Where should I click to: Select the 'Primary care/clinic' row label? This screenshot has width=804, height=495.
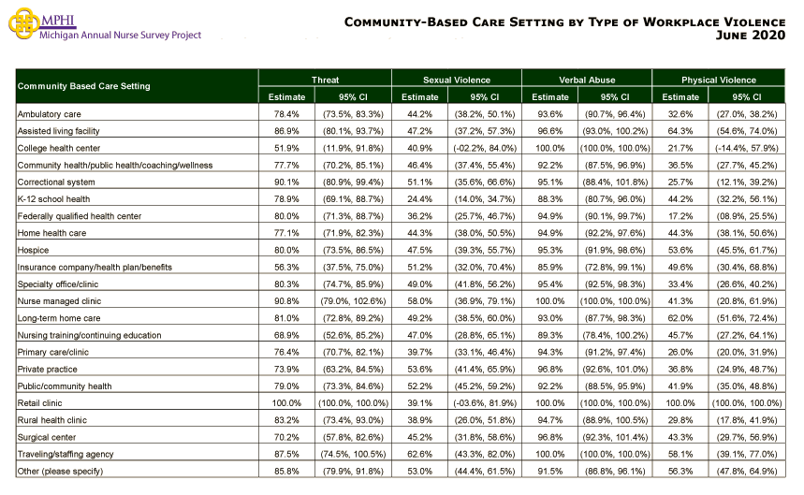click(x=52, y=352)
